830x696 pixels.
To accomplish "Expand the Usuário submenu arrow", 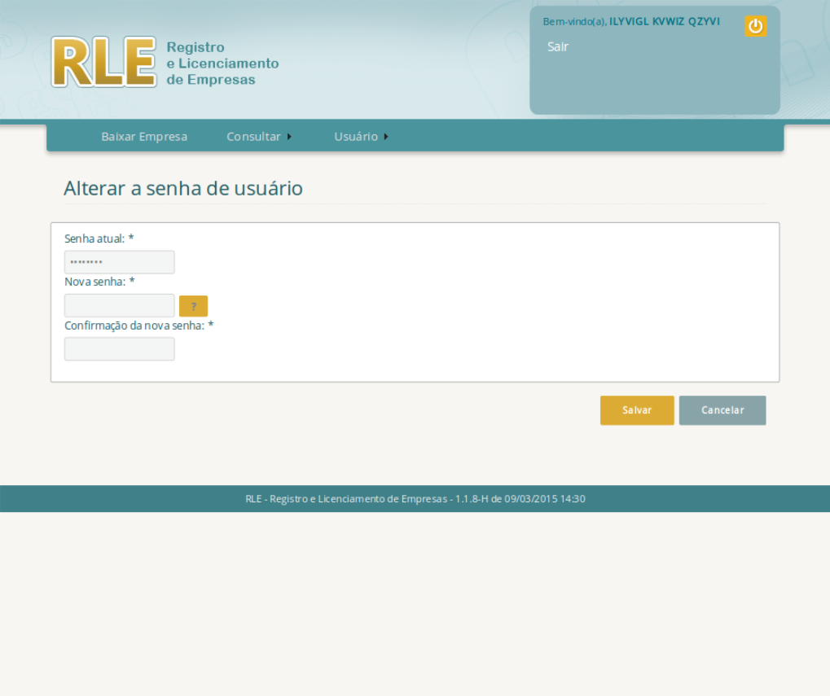I will tap(386, 137).
